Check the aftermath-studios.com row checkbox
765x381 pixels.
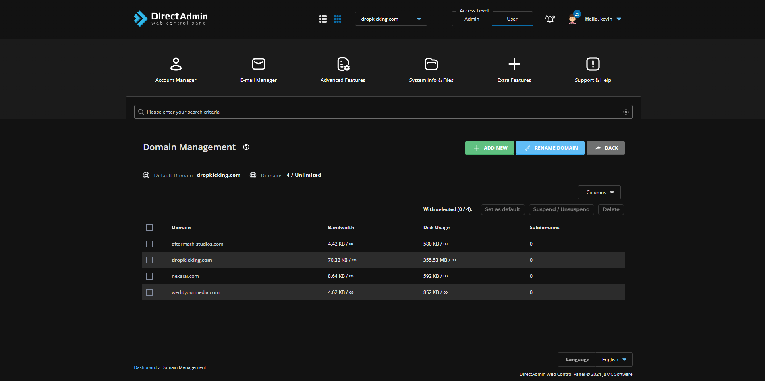[149, 244]
